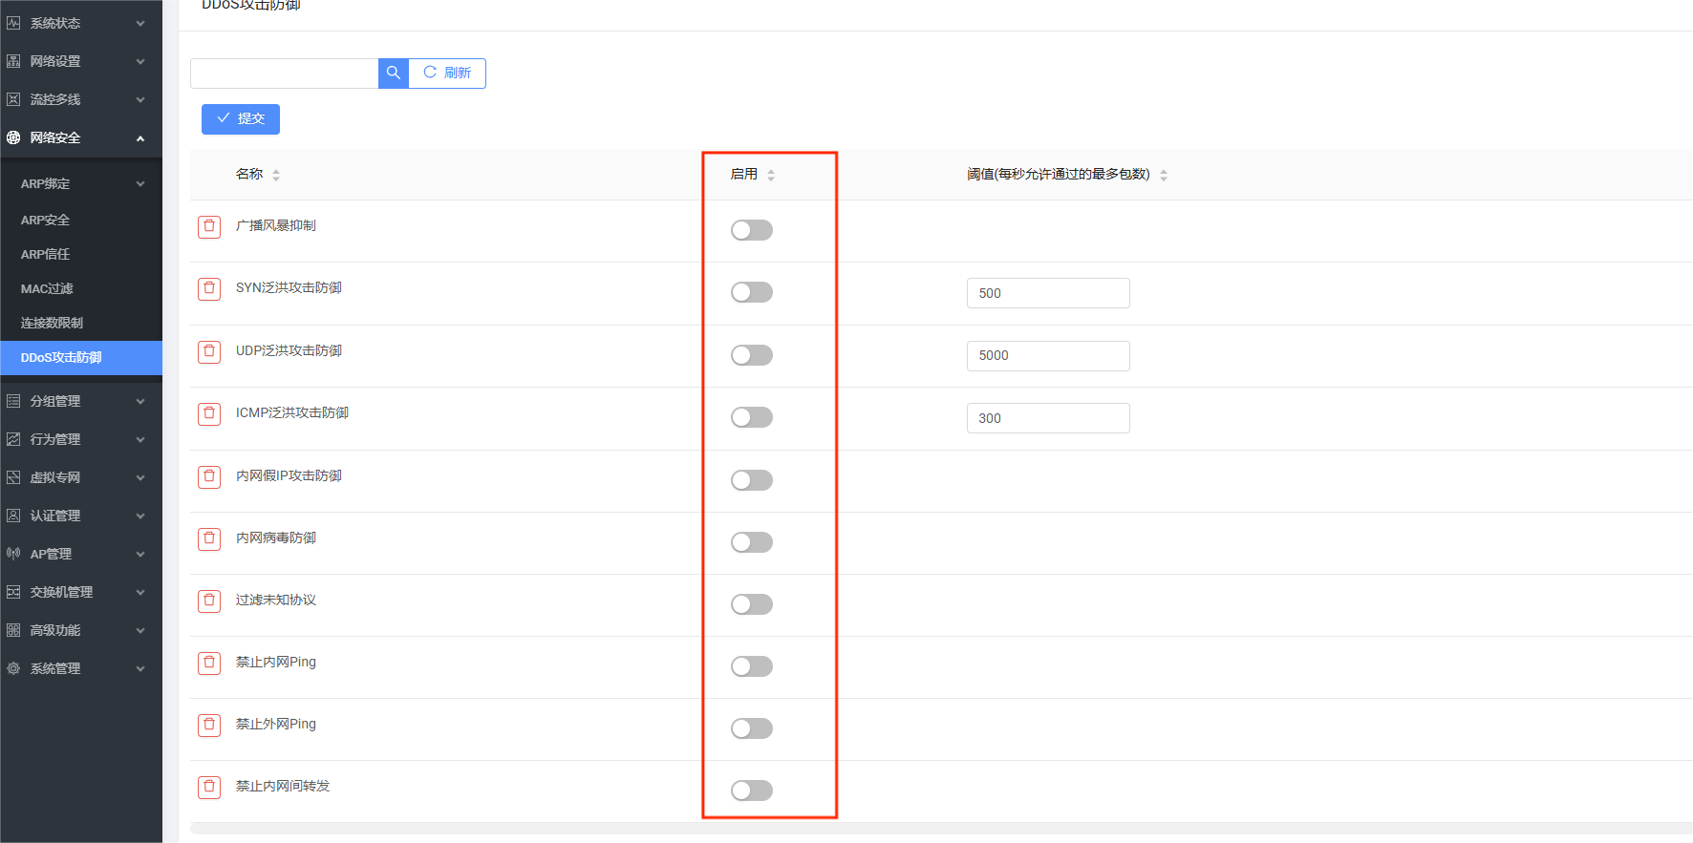Click the magnifier search icon button

coord(393,74)
